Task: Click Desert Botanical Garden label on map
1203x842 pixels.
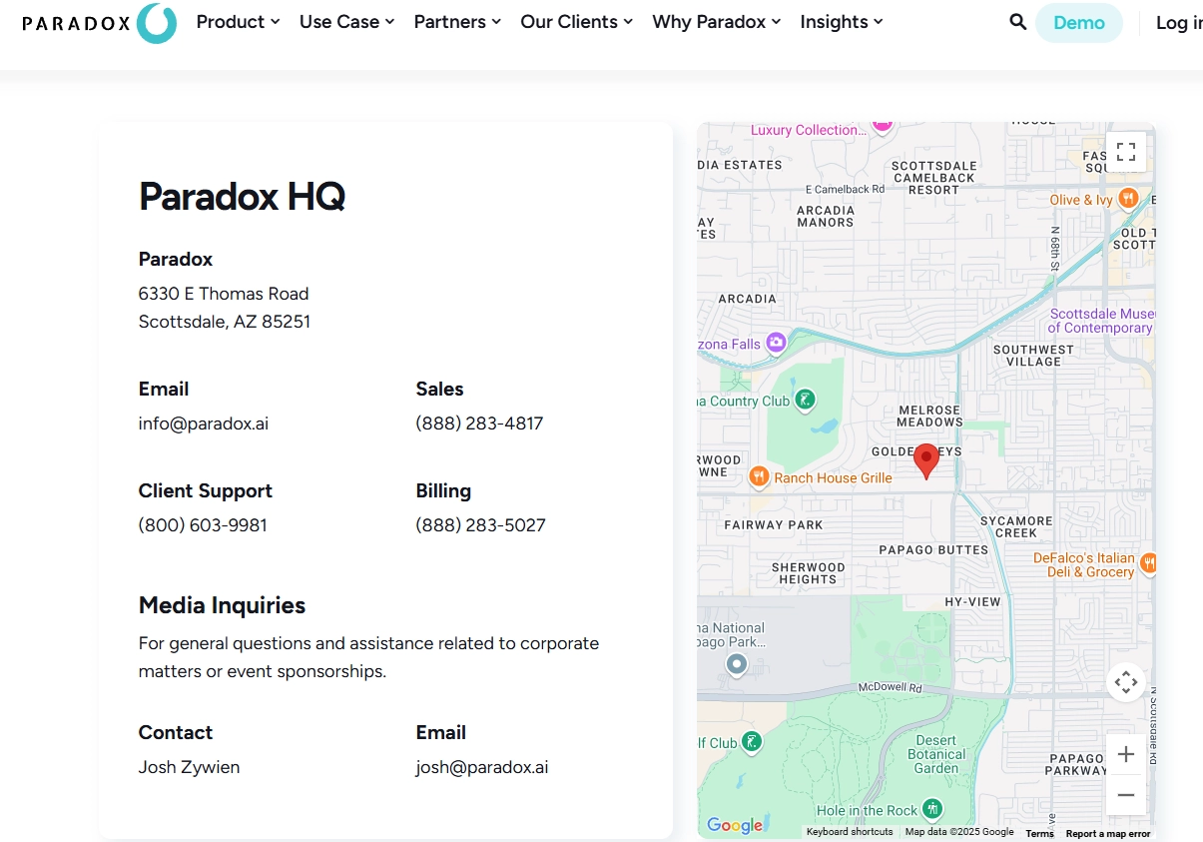Action: click(936, 754)
